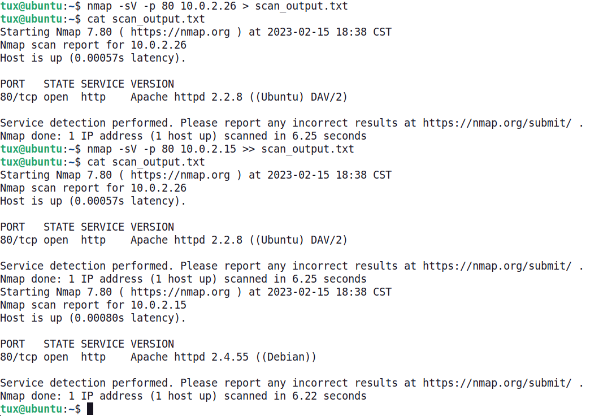Viewport: 590px width, 416px height.
Task: Click the first 'Apache httpd 2.2.8' version text
Action: [x=186, y=97]
